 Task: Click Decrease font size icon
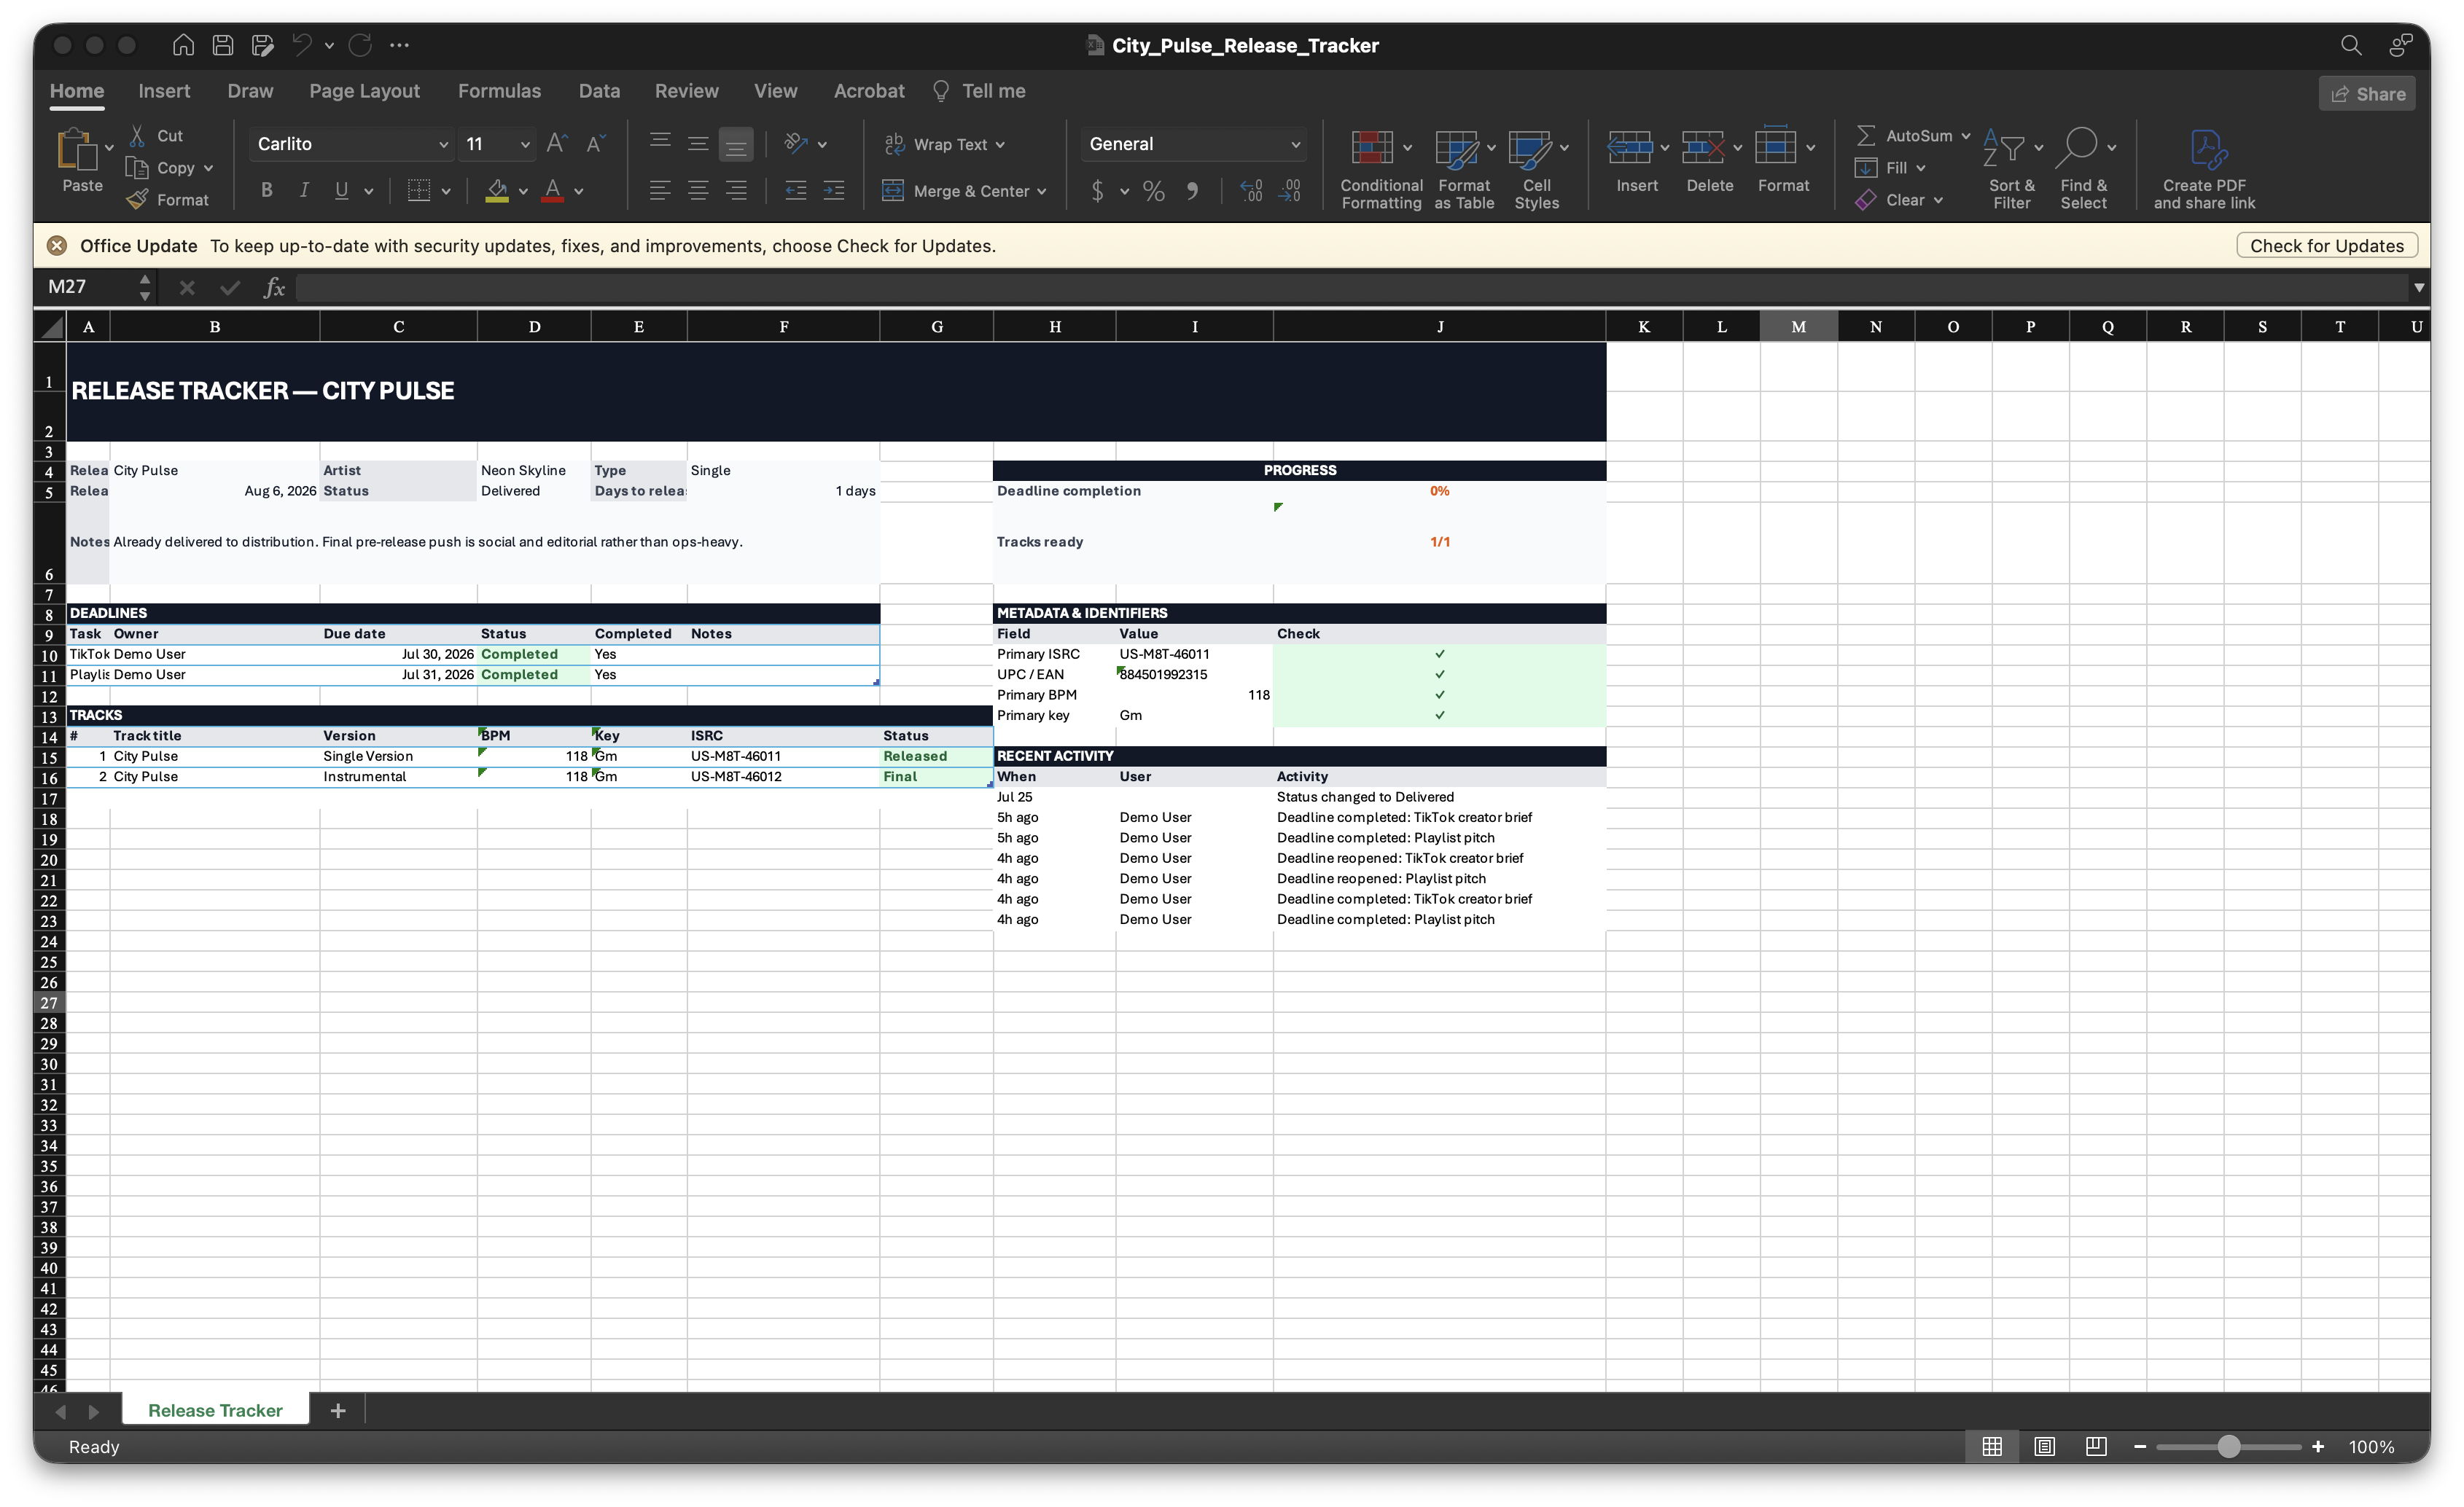coord(596,144)
